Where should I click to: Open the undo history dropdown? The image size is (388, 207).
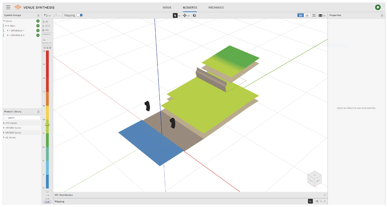pos(50,15)
